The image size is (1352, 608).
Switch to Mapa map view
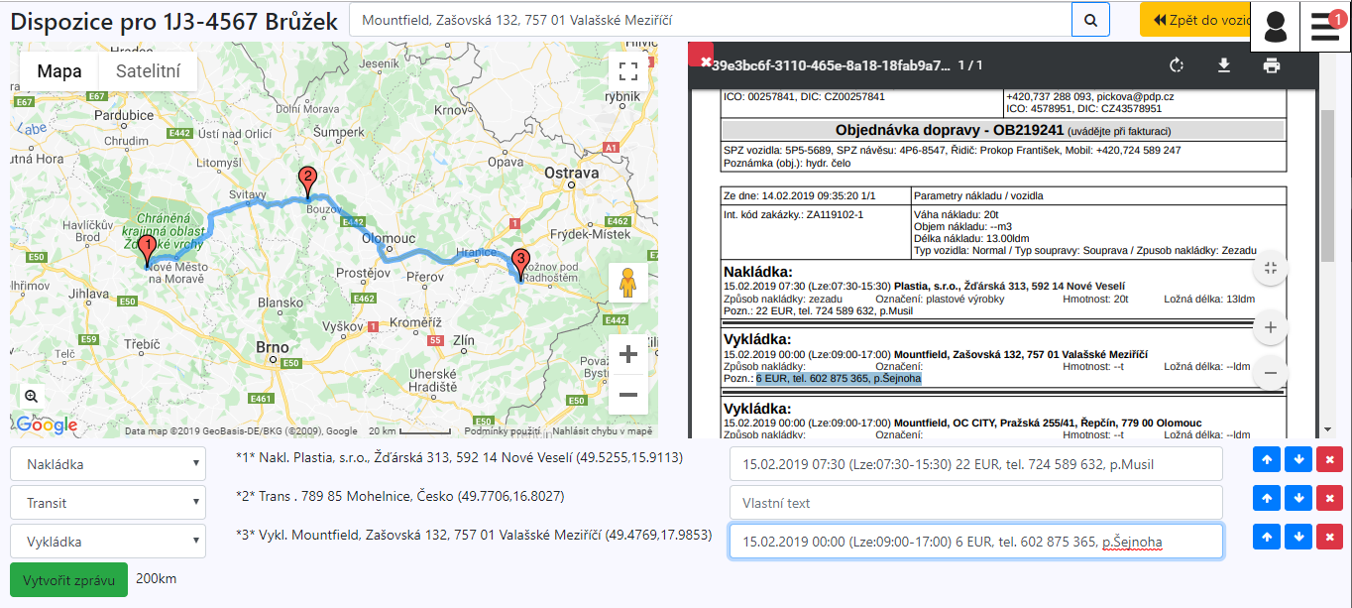coord(59,71)
